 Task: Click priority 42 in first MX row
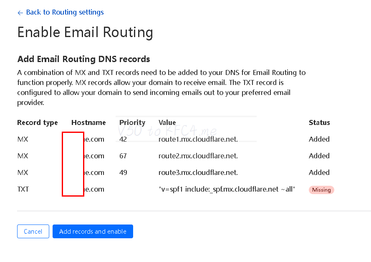tap(123, 139)
